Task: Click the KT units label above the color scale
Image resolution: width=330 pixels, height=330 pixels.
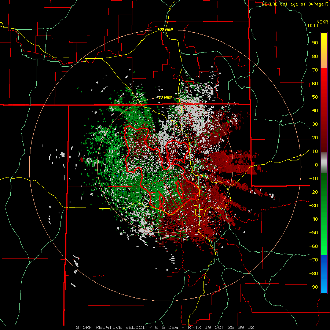Action: point(313,25)
